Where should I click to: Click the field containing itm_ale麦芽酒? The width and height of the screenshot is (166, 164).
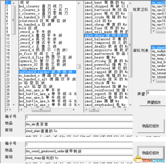79,124
